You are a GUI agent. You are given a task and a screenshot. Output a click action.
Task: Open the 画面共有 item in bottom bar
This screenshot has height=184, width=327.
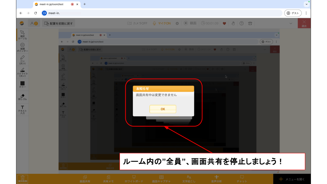[85, 179]
